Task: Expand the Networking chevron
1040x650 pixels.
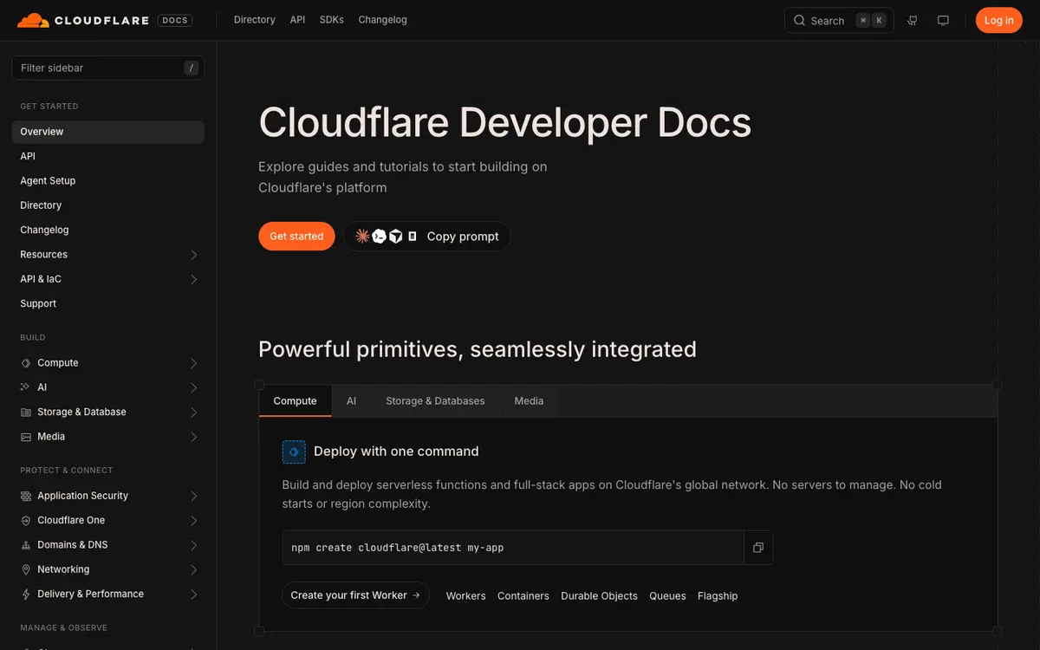Action: coord(193,569)
